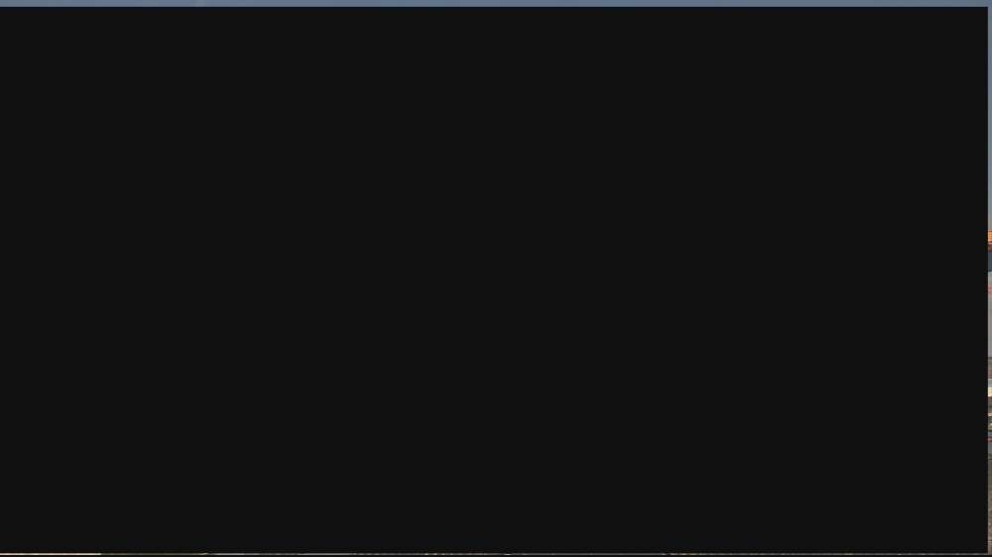Focus the black window's lower area

pos(493,415)
